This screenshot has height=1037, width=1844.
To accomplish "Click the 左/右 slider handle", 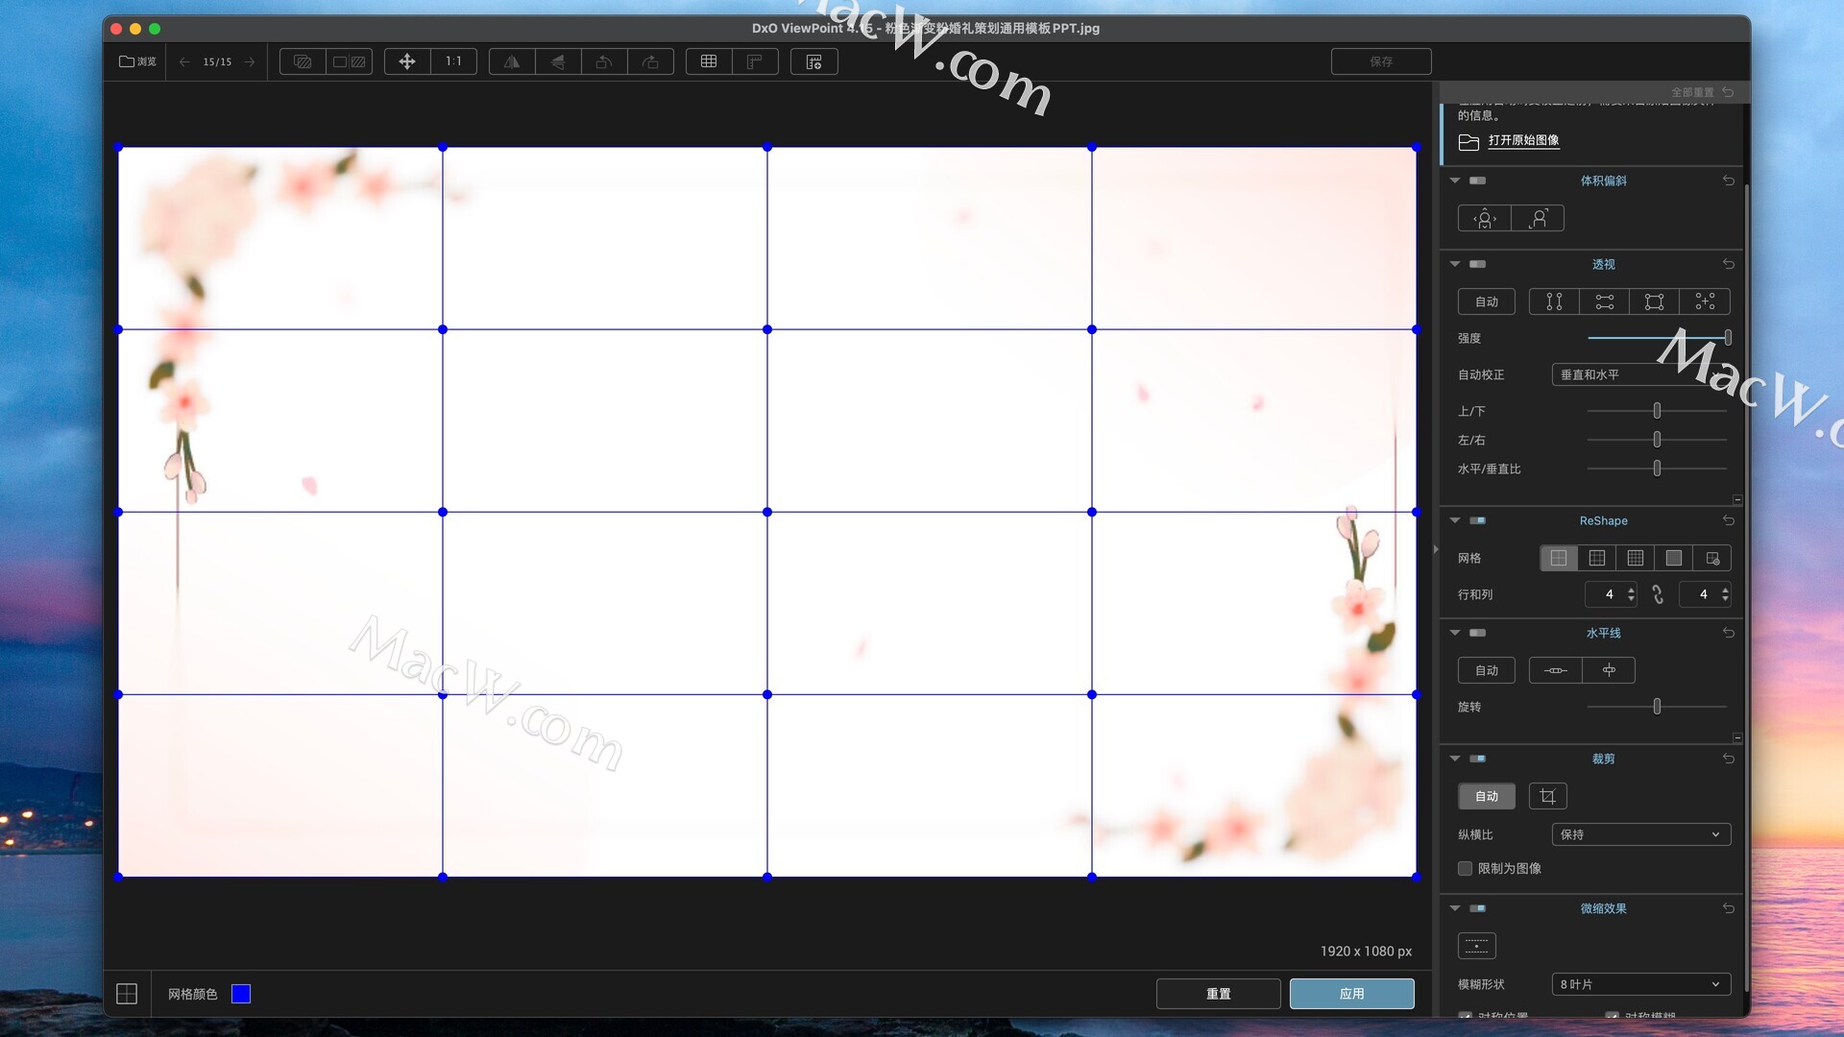I will 1657,440.
